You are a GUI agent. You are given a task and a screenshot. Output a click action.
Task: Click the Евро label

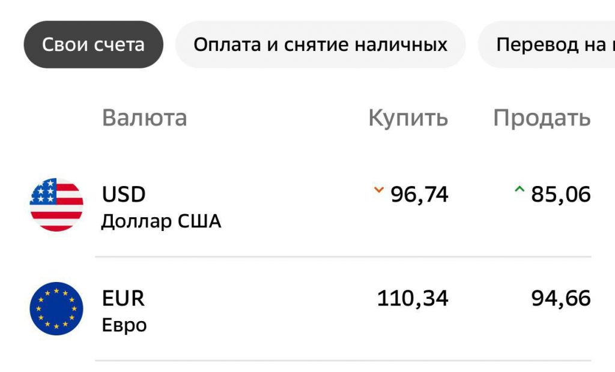[124, 325]
